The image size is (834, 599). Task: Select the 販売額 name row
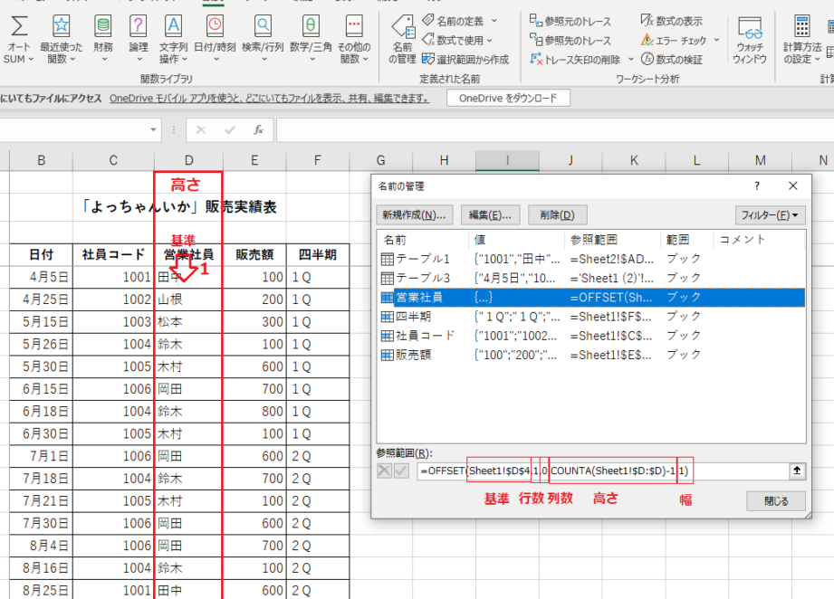click(591, 355)
